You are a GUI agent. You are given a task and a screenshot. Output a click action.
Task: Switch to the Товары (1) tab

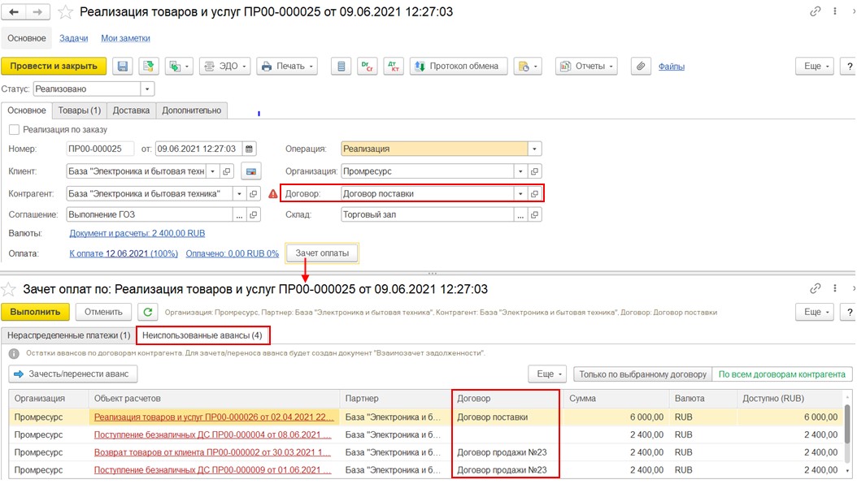(x=80, y=110)
